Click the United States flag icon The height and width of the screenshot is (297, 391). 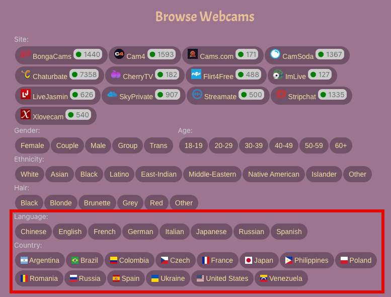click(x=200, y=278)
